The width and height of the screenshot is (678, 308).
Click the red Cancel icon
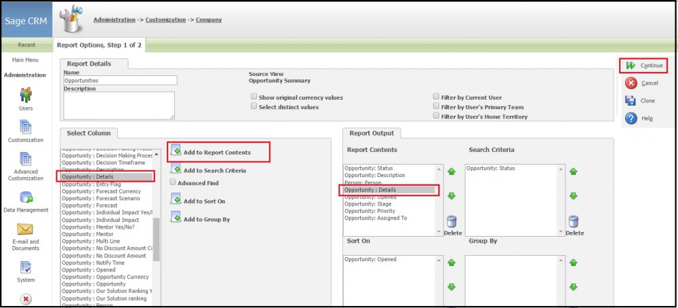631,83
